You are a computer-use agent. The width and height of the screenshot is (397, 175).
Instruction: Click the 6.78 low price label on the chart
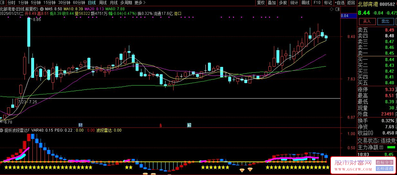8,122
